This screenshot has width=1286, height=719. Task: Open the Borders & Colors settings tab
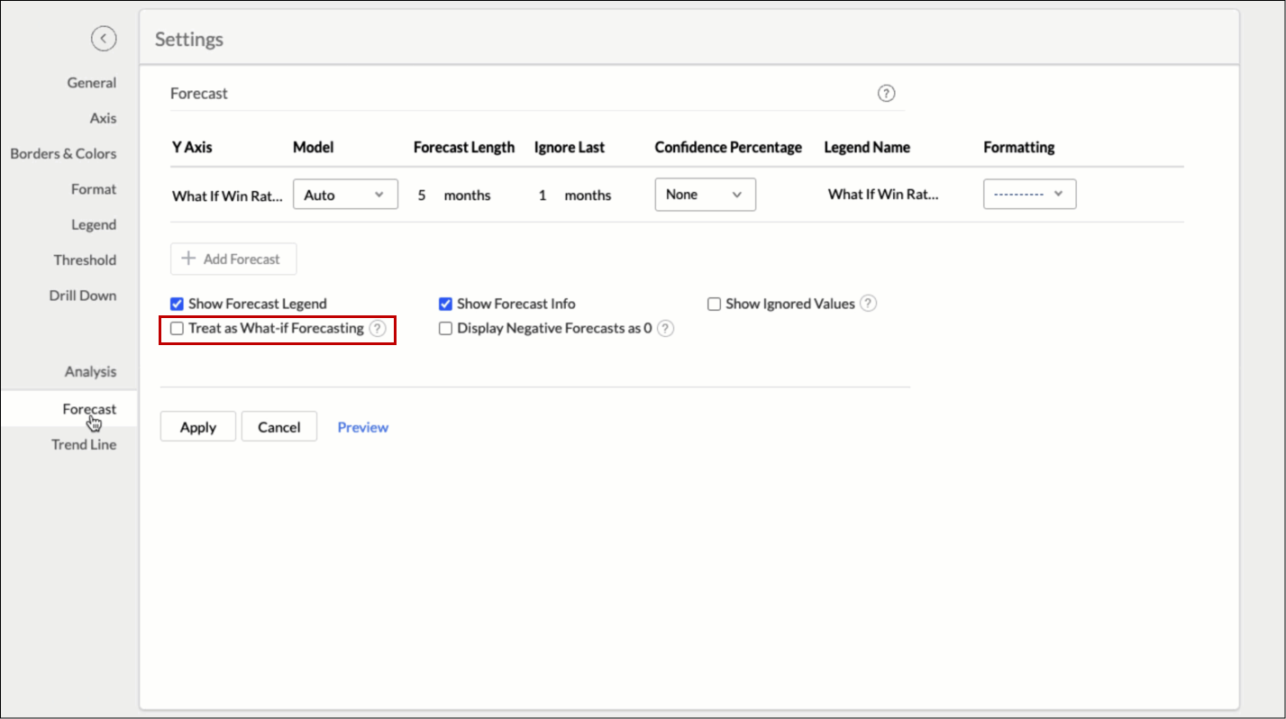point(63,153)
